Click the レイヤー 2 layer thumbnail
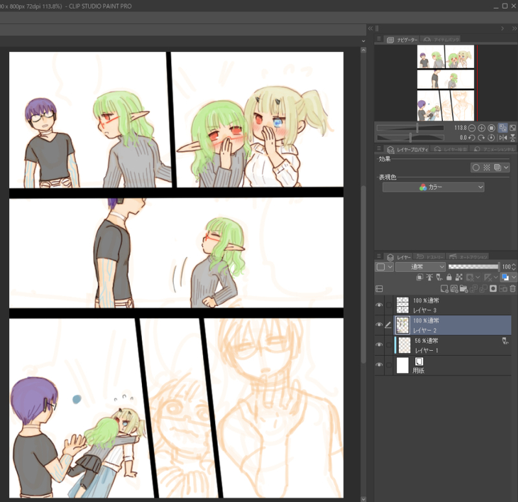Image resolution: width=518 pixels, height=502 pixels. tap(403, 325)
